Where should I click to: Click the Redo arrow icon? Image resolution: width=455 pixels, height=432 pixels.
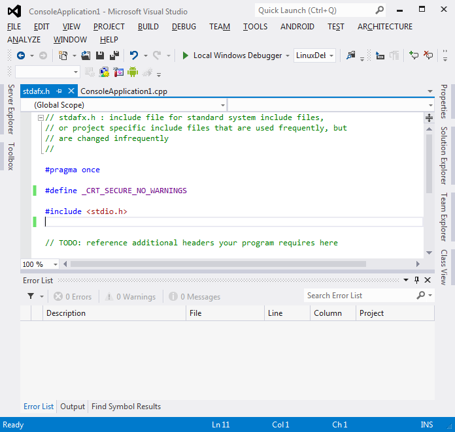(157, 55)
